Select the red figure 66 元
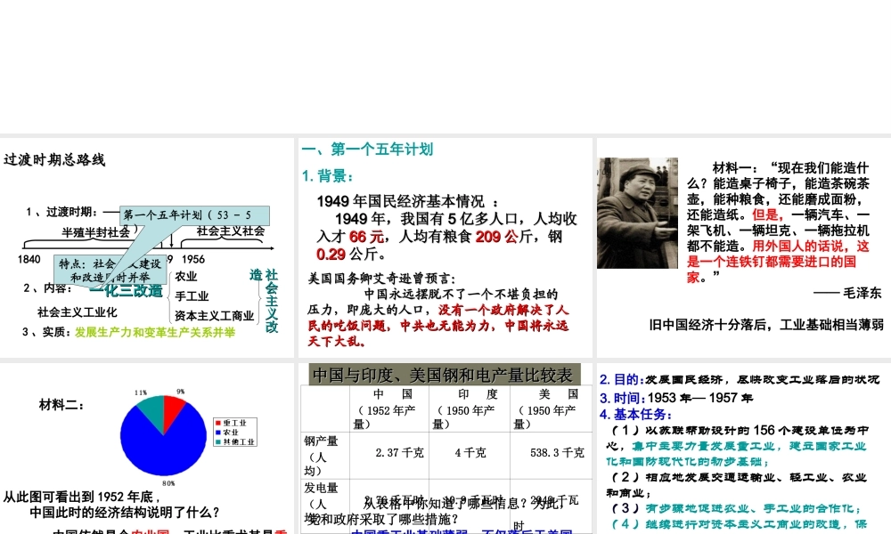The height and width of the screenshot is (534, 891). [366, 237]
